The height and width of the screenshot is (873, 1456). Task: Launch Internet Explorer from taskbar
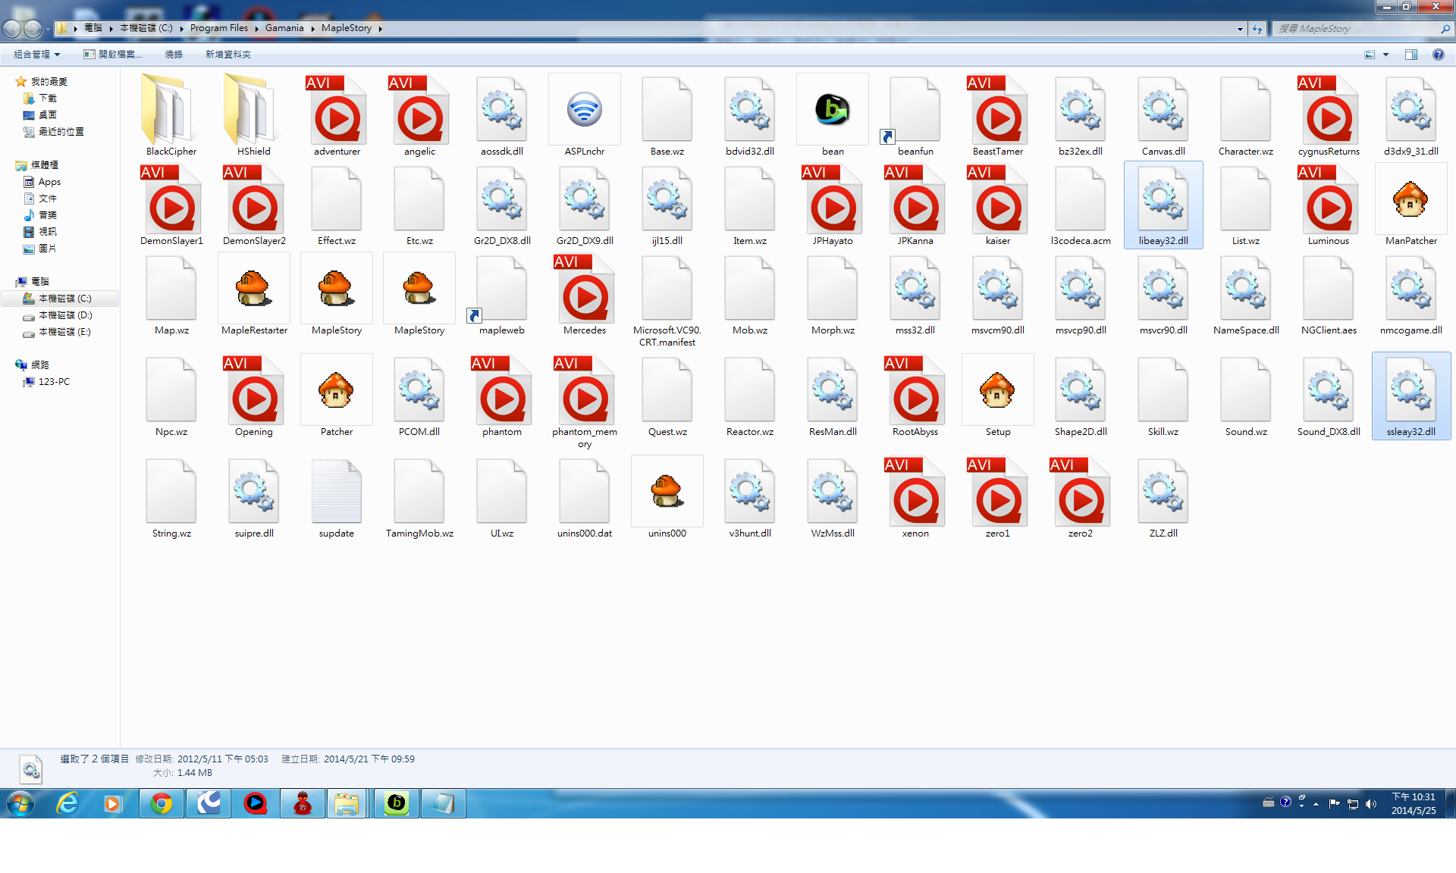point(67,803)
